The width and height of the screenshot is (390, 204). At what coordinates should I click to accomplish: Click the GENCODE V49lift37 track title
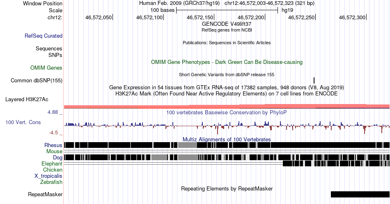pos(227,24)
